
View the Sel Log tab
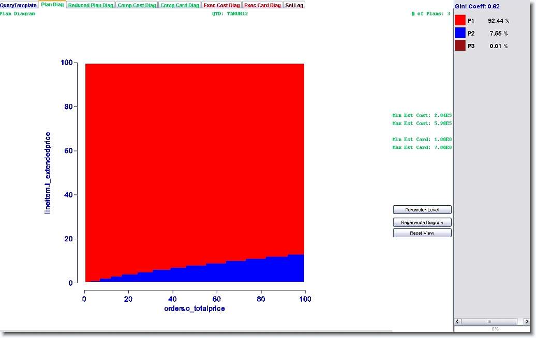pos(294,5)
